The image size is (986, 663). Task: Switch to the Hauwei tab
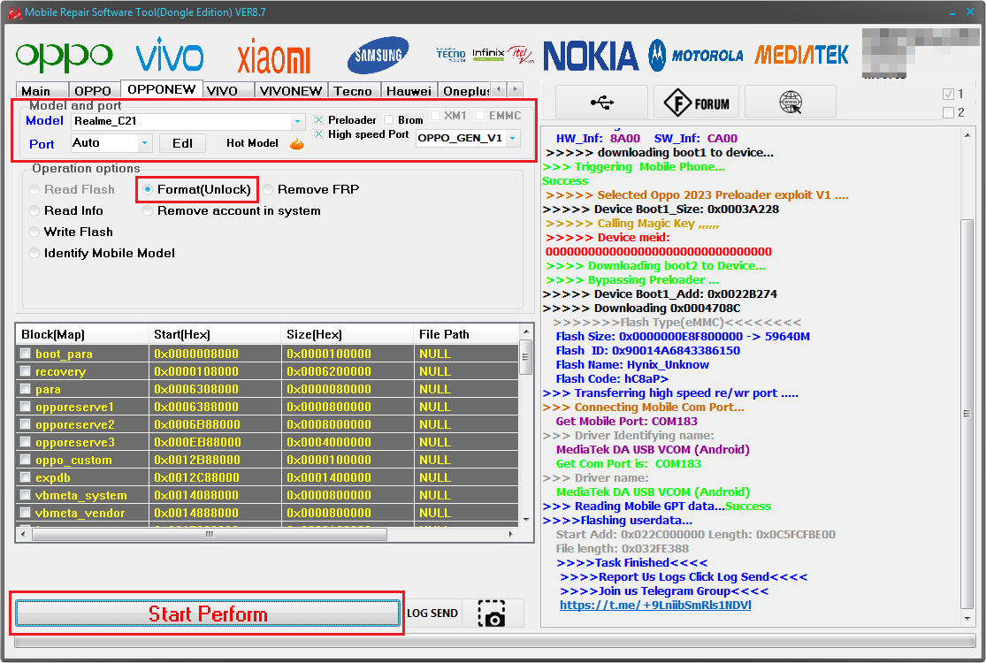coord(409,91)
